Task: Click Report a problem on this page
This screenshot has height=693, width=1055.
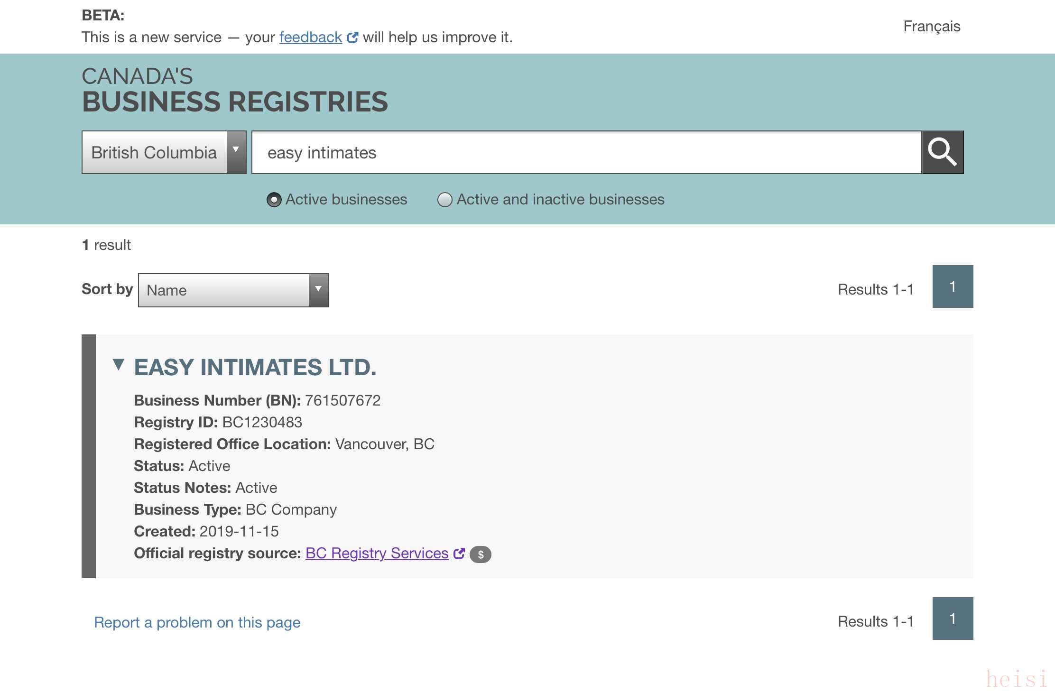Action: (x=197, y=622)
